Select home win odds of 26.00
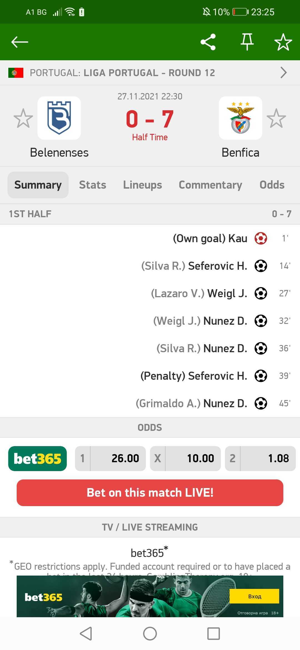Image resolution: width=300 pixels, height=650 pixels. [x=110, y=459]
